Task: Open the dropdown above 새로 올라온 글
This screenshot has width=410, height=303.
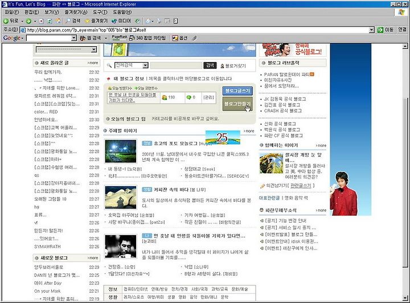Action: pos(66,50)
